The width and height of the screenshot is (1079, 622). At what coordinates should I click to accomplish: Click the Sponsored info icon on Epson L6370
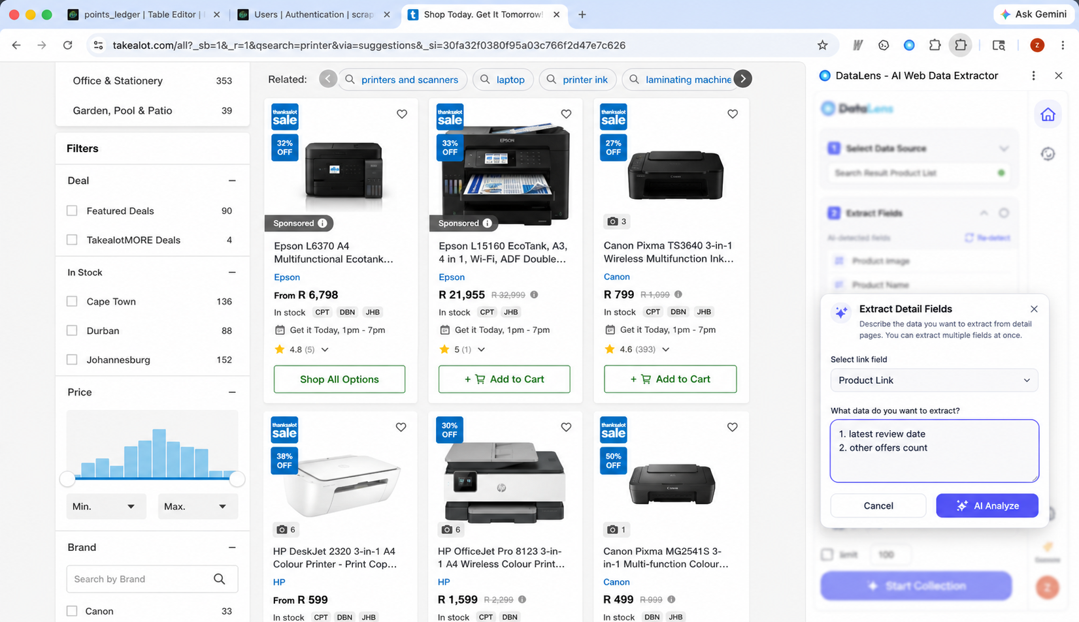pos(322,223)
